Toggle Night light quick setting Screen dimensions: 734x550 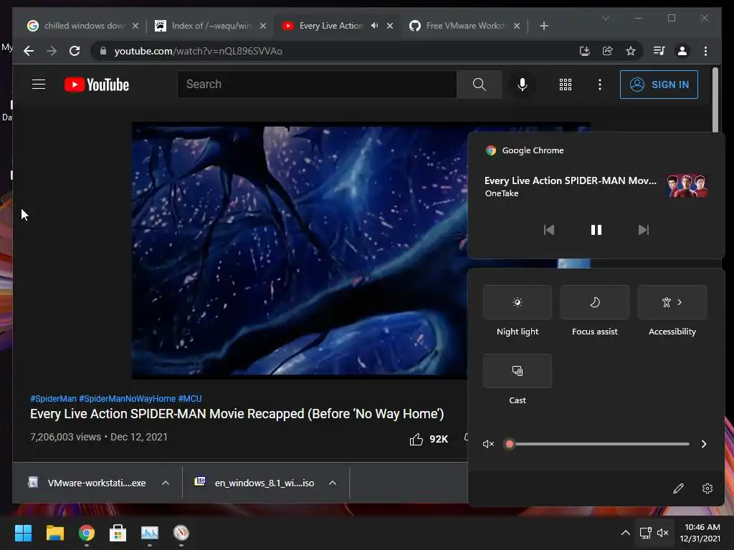tap(518, 302)
